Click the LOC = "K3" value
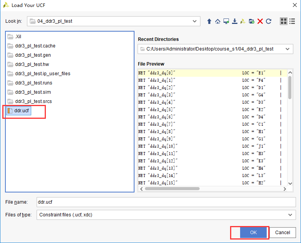301x243 pixels. 254,161
